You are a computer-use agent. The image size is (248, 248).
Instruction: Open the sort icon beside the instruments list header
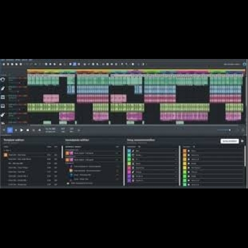click(x=139, y=147)
